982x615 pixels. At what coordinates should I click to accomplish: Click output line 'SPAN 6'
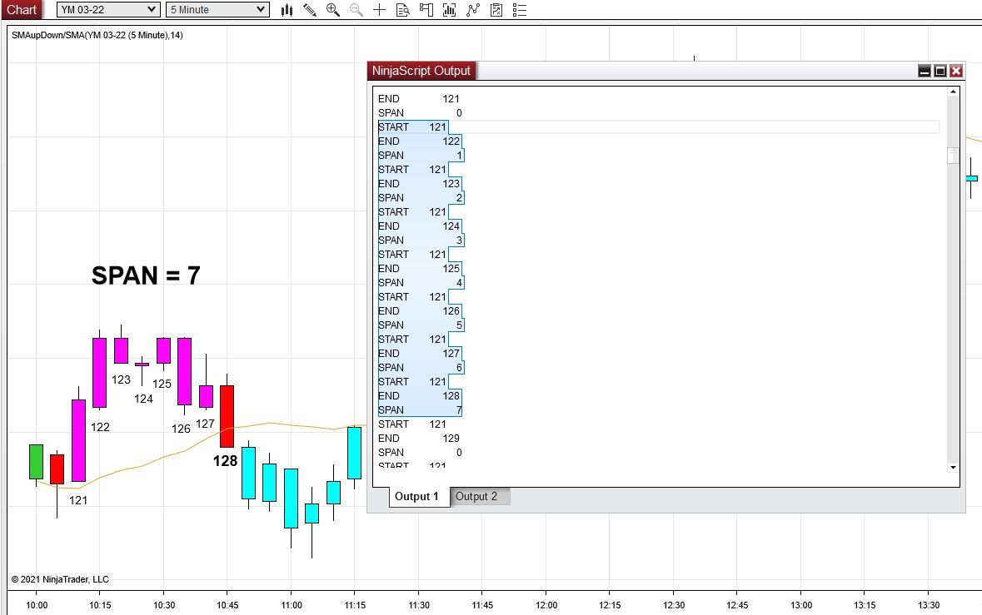coord(421,368)
